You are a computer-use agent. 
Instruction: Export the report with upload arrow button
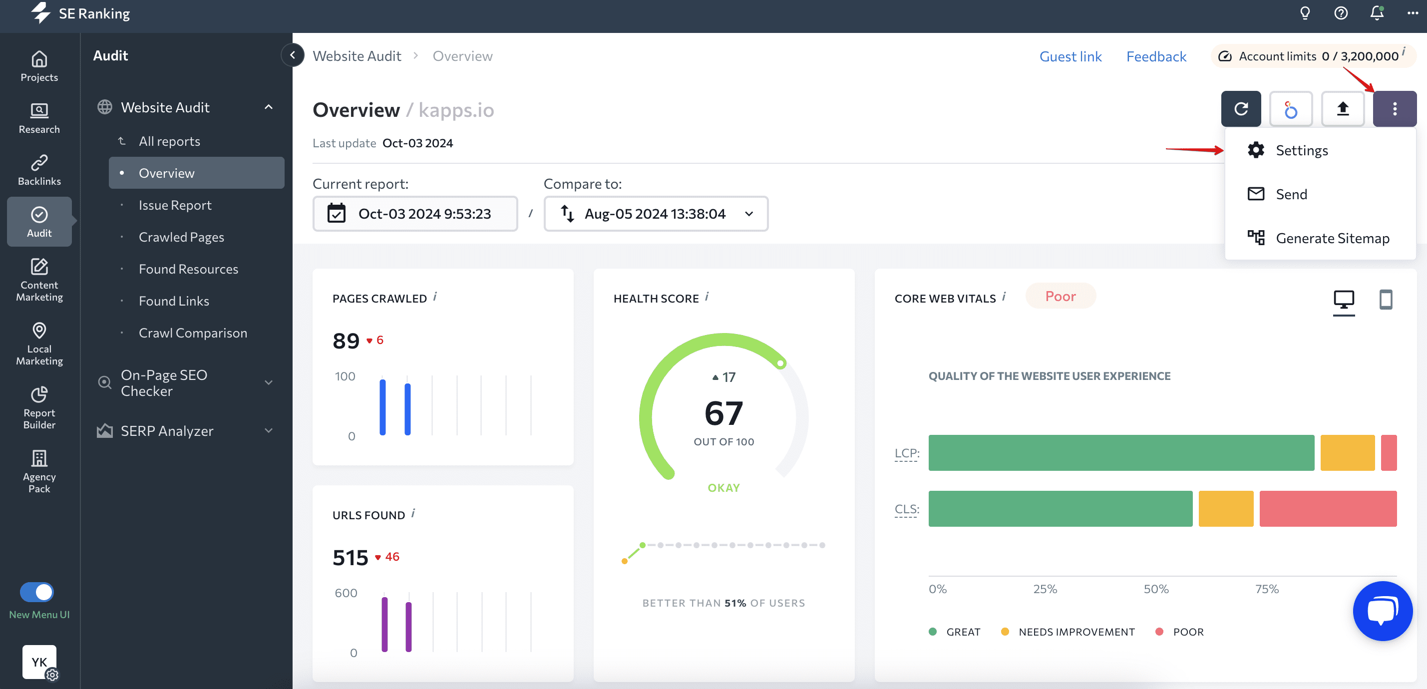[x=1342, y=108]
